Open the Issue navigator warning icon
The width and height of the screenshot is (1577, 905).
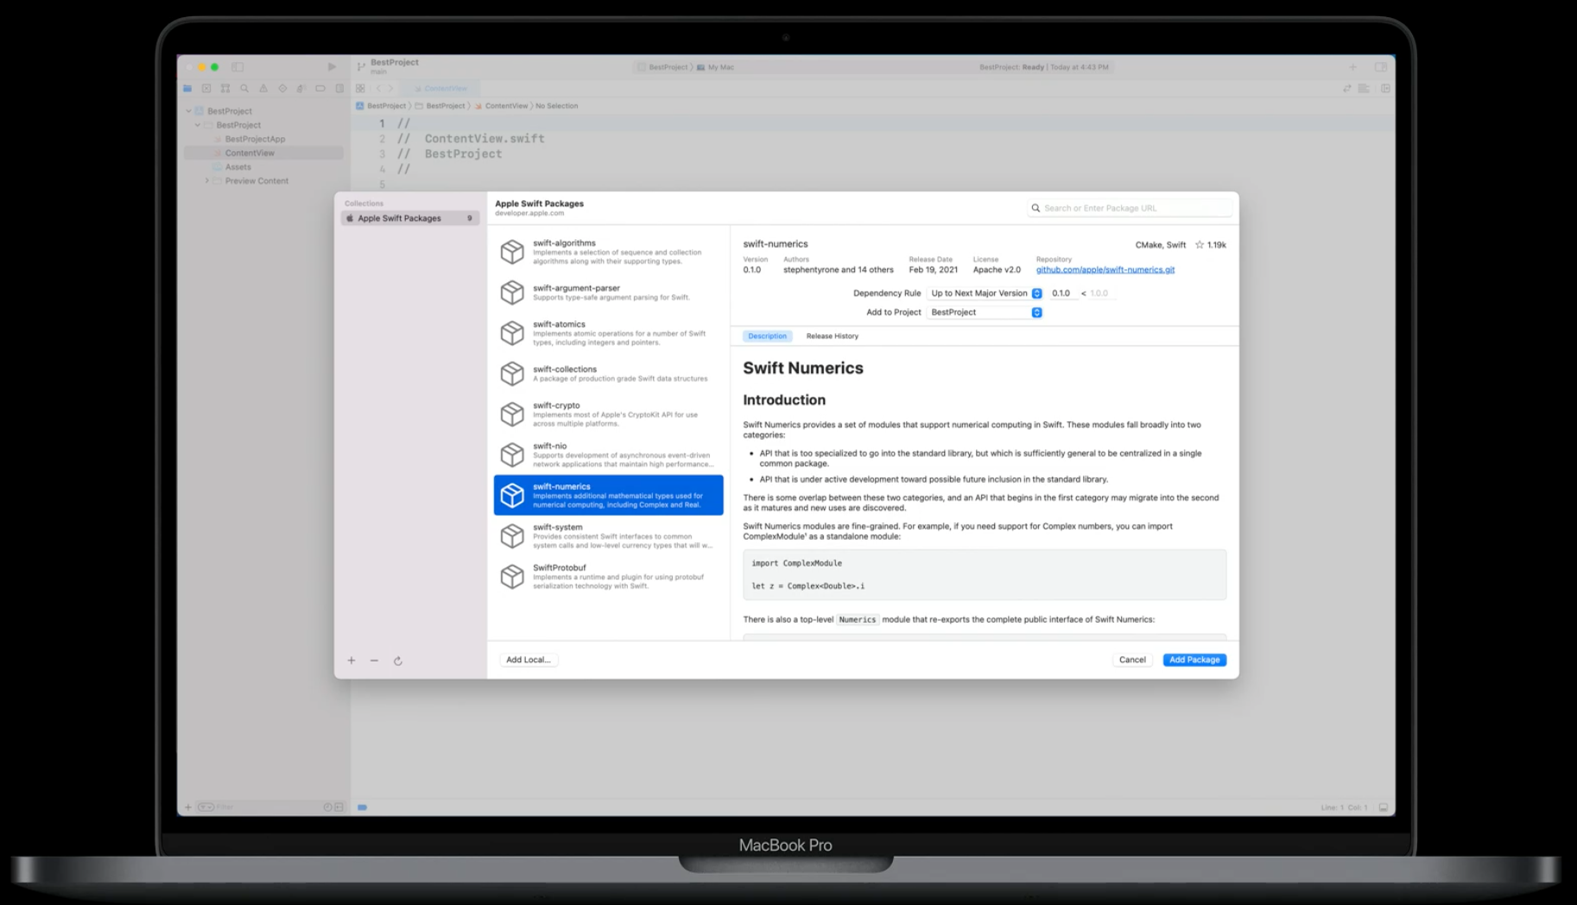point(263,88)
